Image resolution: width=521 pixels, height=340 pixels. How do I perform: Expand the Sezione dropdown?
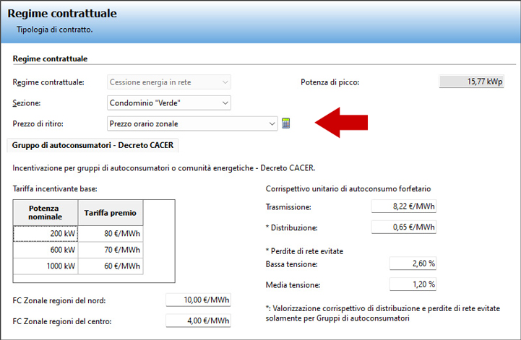pos(225,103)
